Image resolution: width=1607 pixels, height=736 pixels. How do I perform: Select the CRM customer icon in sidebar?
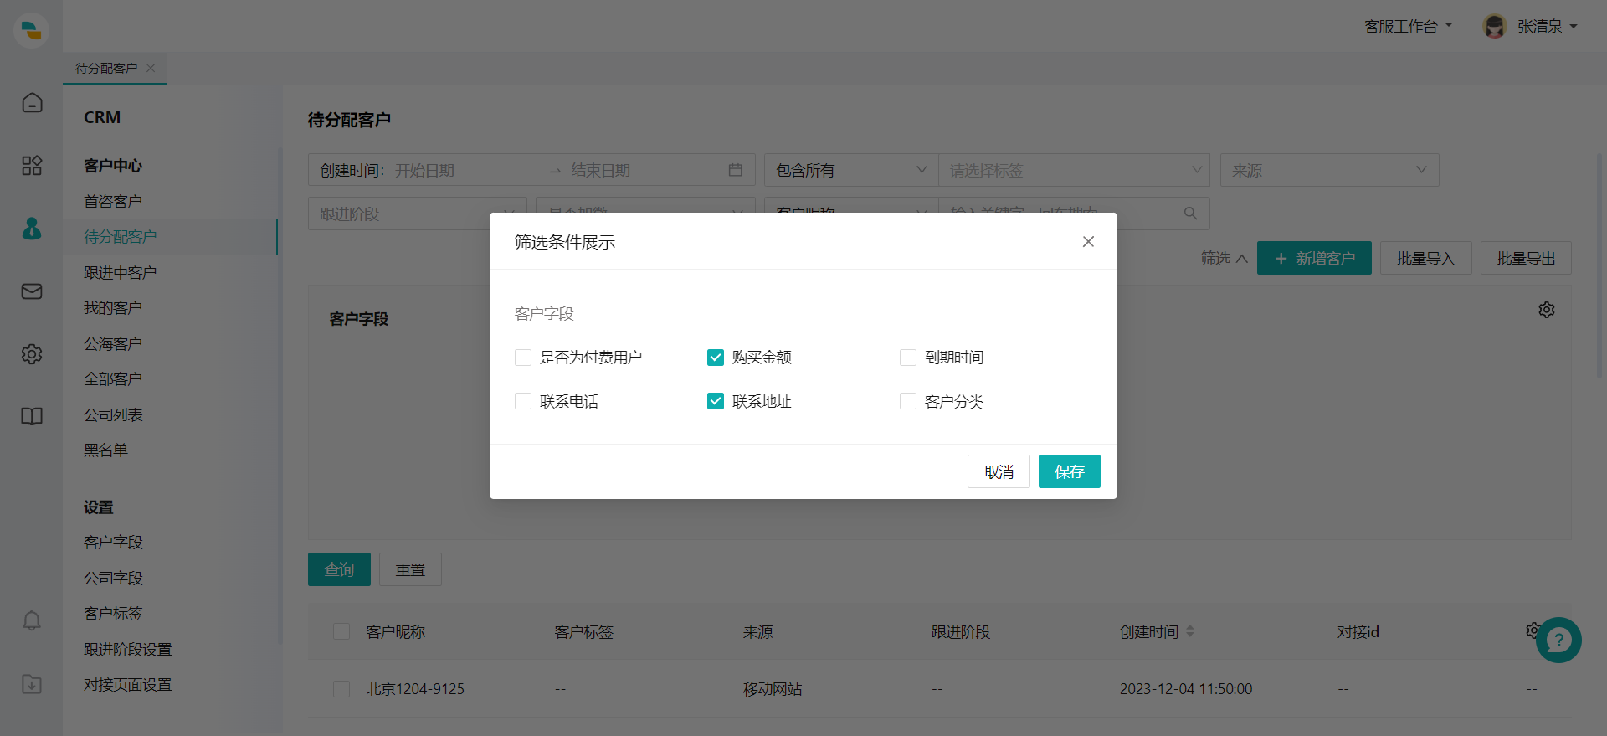pyautogui.click(x=32, y=228)
